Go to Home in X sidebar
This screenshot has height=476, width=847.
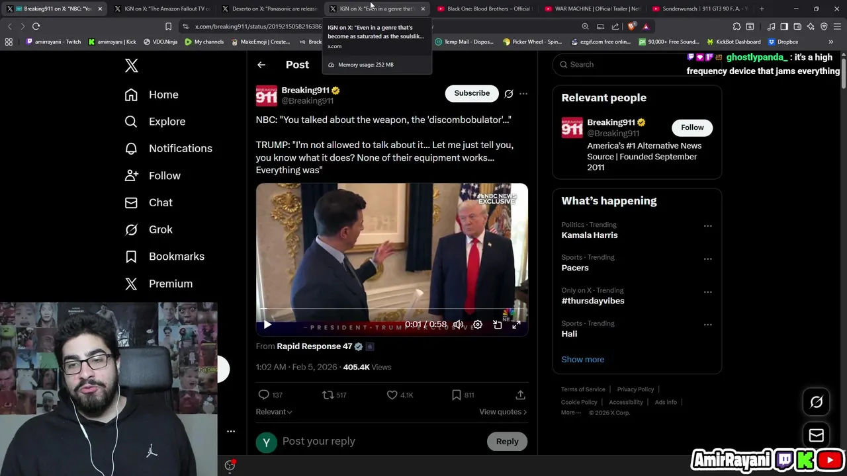[152, 95]
